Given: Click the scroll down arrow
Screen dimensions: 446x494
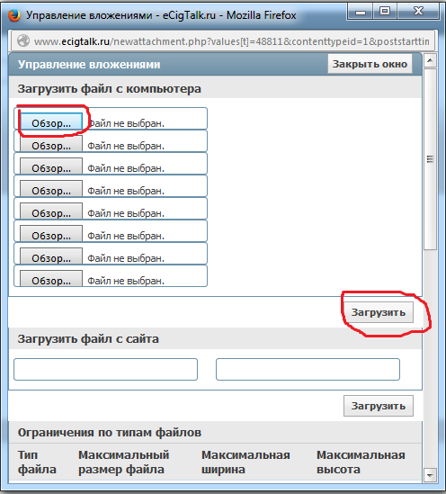Looking at the screenshot, I should pyautogui.click(x=430, y=474).
